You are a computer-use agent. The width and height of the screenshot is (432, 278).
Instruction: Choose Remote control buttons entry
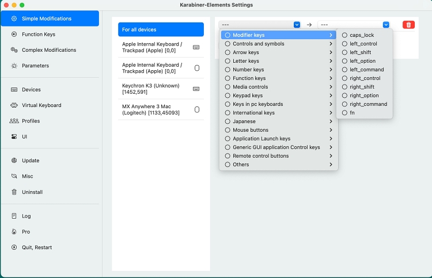tap(279, 156)
